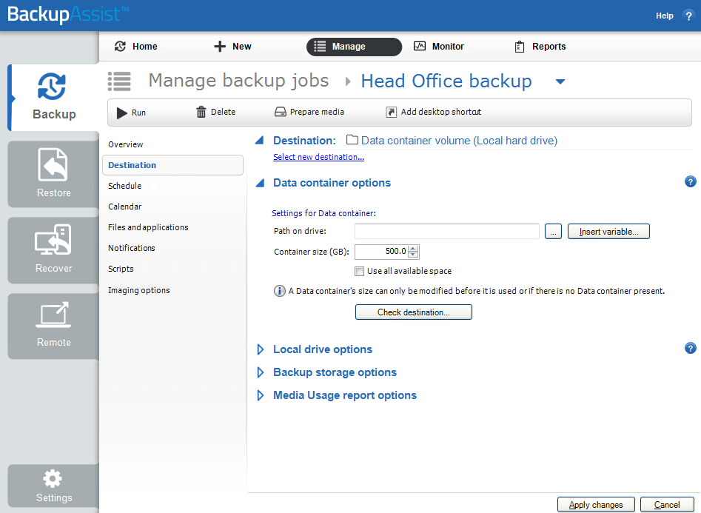Open the Remote section
Viewport: 701px width, 513px height.
(x=53, y=326)
